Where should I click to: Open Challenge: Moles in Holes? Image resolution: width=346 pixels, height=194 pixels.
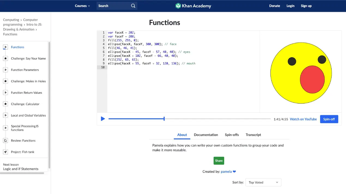[x=28, y=81]
